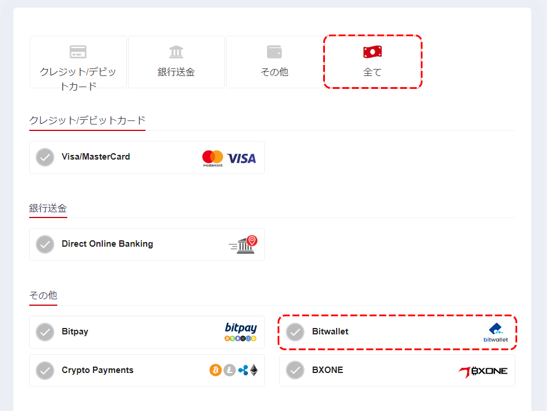Tick the Bitwallet check circle

[x=295, y=332]
